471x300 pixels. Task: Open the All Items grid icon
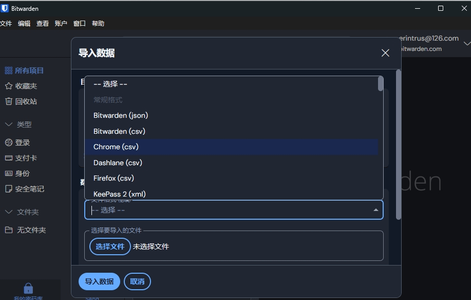coord(8,70)
